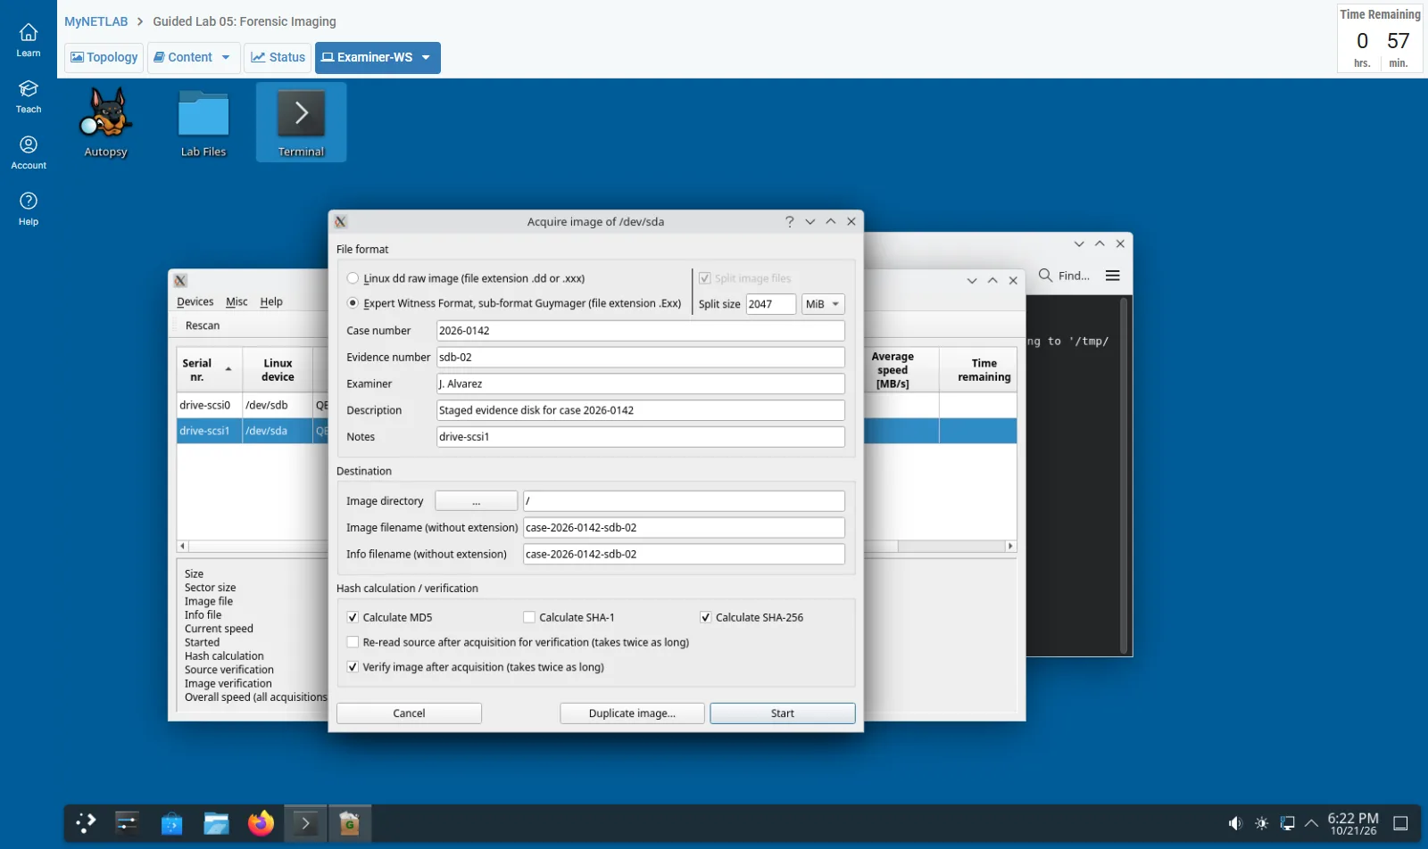
Task: Toggle Verify image after acquisition checkbox
Action: pyautogui.click(x=353, y=667)
